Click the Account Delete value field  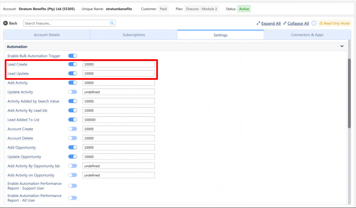pyautogui.click(x=118, y=138)
